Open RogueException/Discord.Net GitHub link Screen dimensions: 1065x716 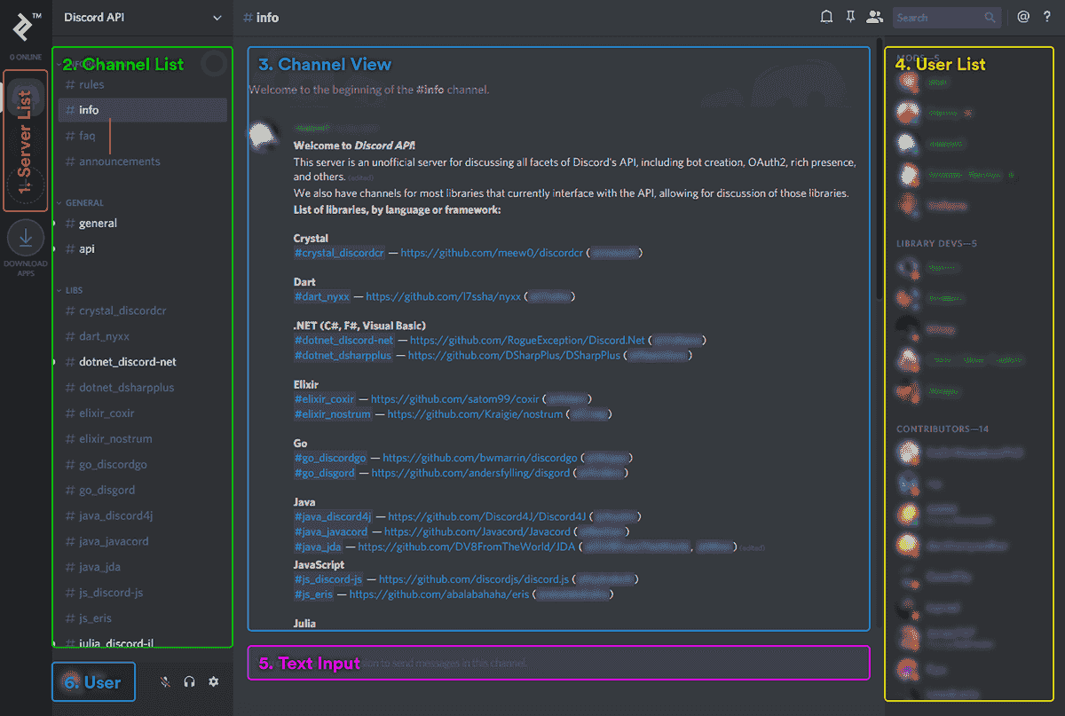point(527,340)
